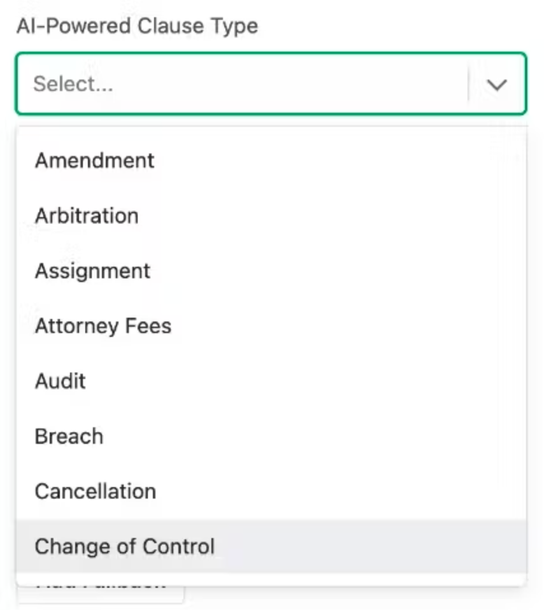Click the blank area right of Breach
Viewport: 544px width, 610px height.
(311, 436)
